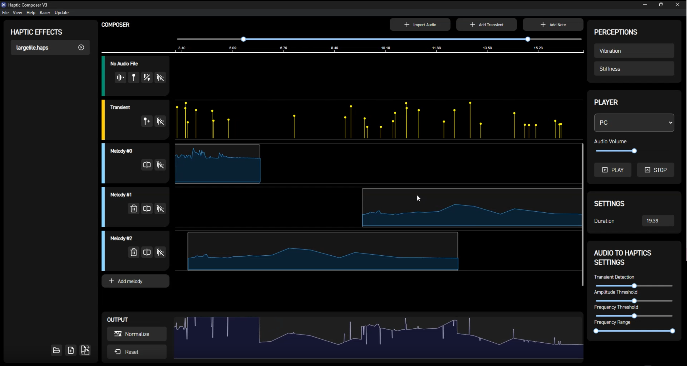687x366 pixels.
Task: Click the Amplitude Threshold slider handle
Action: click(x=634, y=301)
